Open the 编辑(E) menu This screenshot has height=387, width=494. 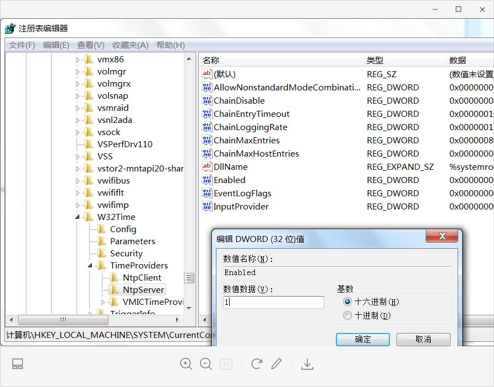coord(56,45)
